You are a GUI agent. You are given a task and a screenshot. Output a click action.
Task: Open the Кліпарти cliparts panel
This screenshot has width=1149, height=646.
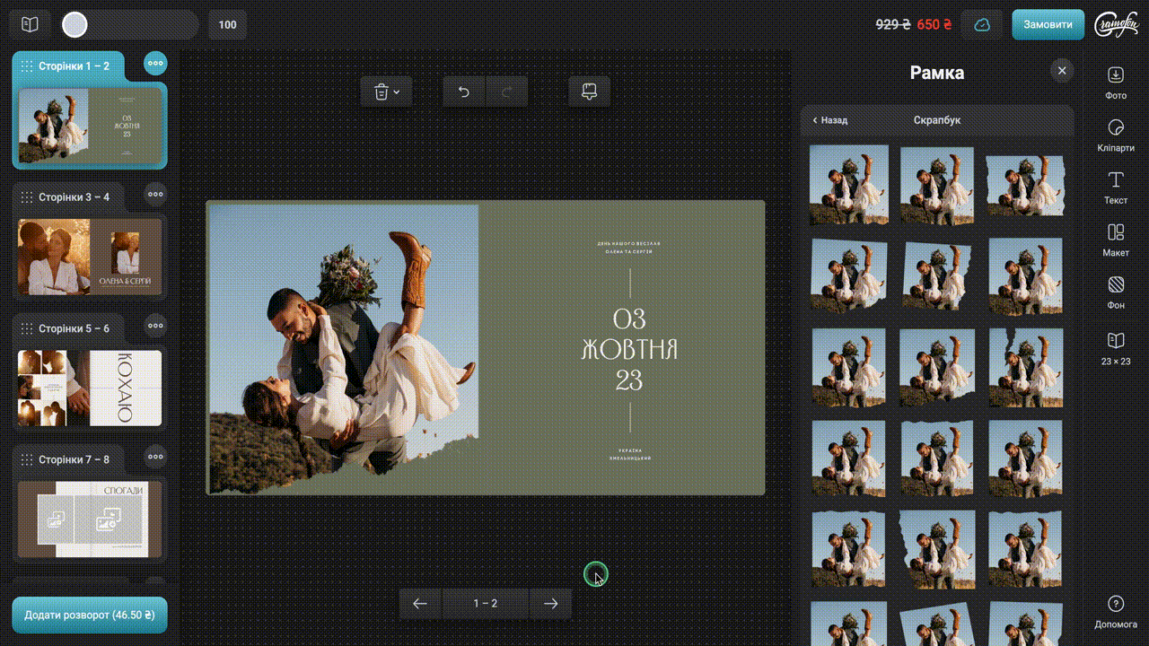[1116, 135]
